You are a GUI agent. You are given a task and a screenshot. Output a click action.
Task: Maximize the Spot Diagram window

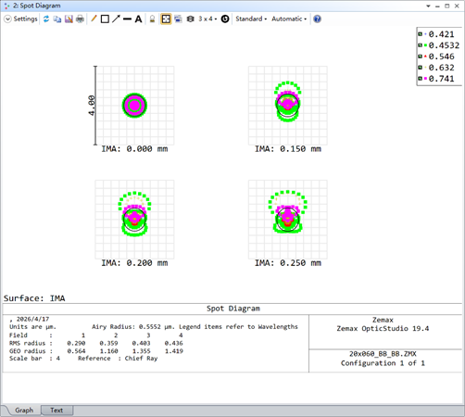click(x=447, y=6)
